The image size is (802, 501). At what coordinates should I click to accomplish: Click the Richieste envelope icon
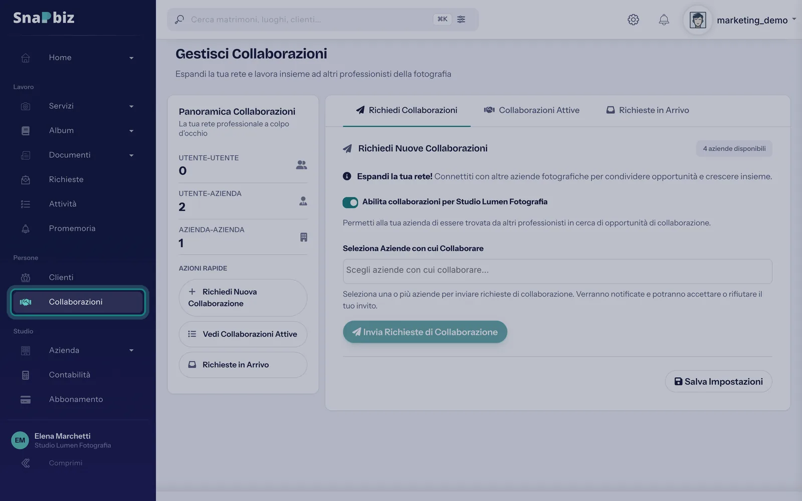(26, 180)
